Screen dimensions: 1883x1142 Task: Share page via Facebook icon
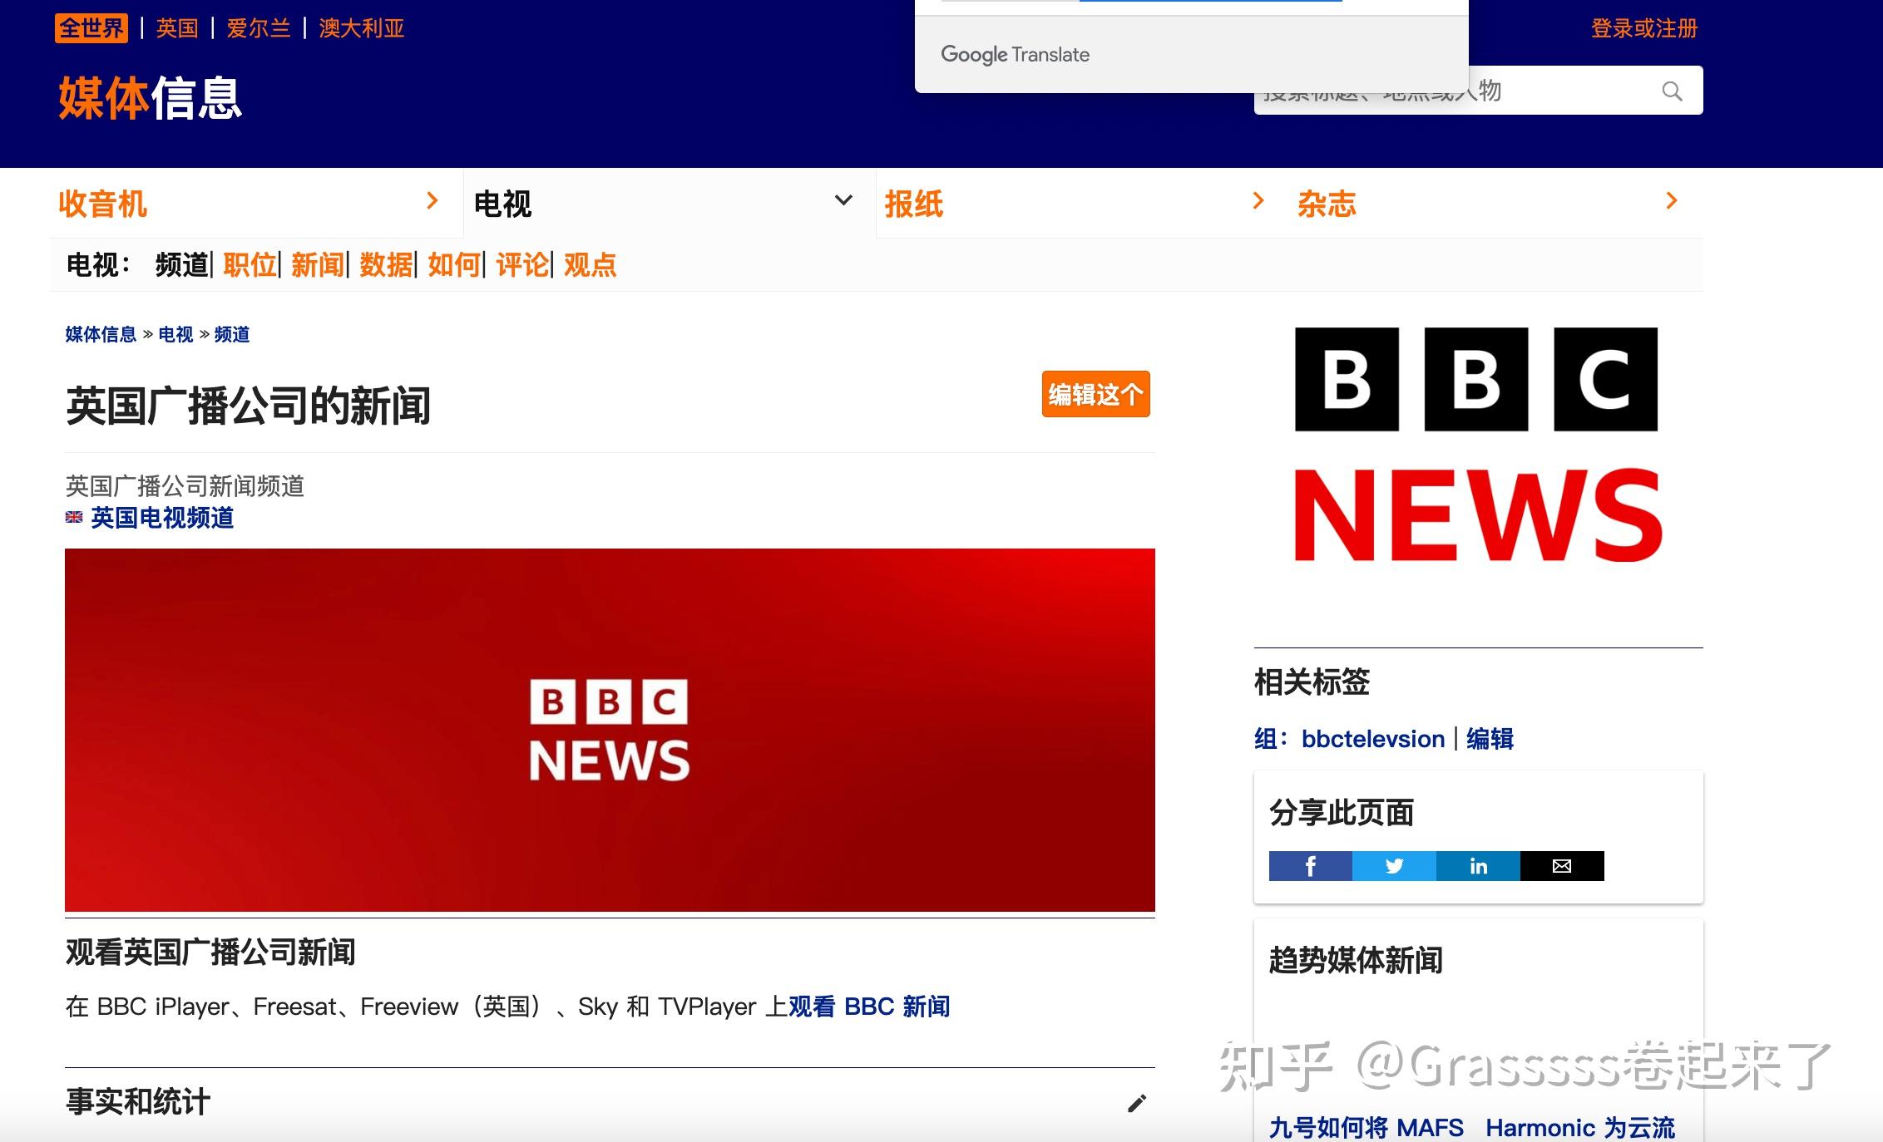(x=1310, y=866)
